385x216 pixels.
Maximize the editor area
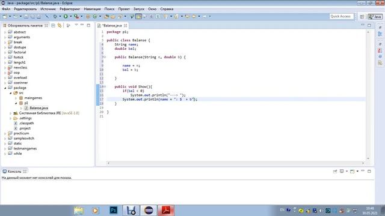click(x=369, y=25)
